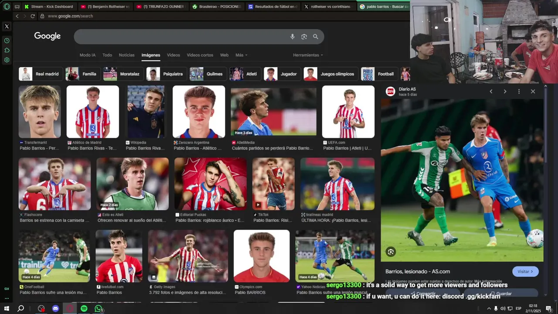Switch to Benjamín Rollheiser YouTube tab
The width and height of the screenshot is (558, 314).
coord(105,7)
